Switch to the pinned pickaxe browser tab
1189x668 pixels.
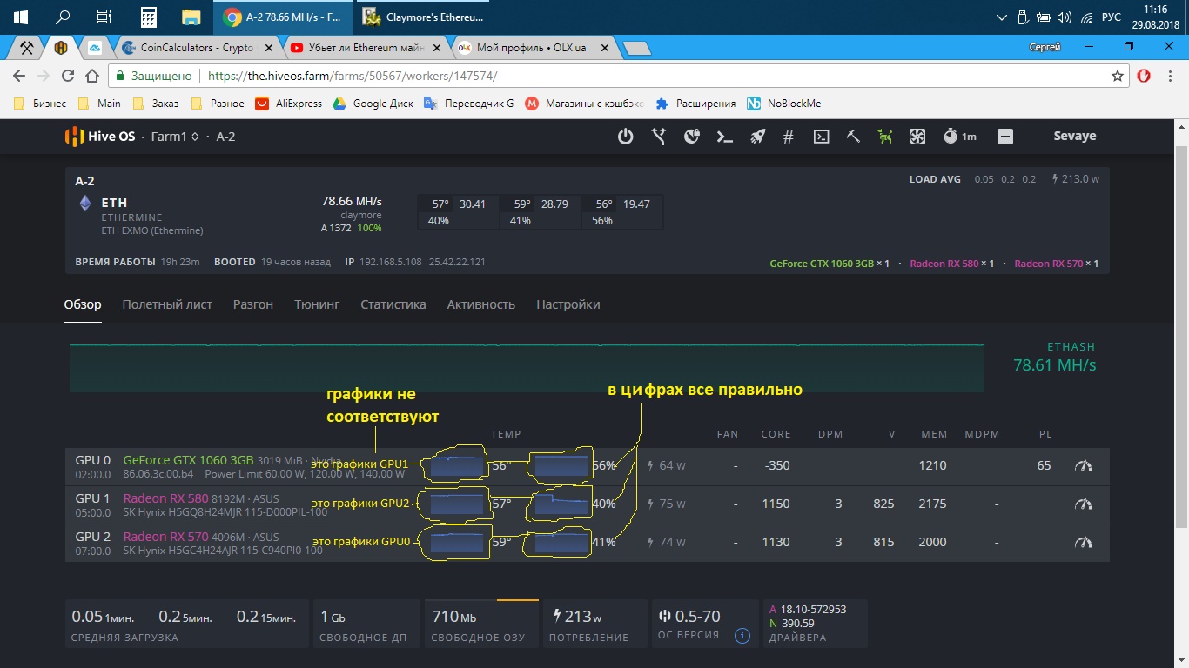point(28,48)
